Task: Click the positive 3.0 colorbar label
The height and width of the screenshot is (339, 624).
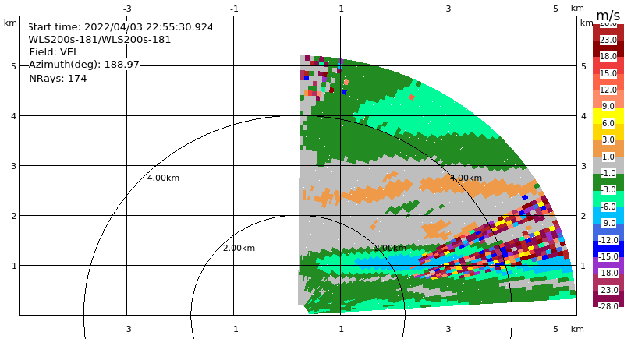Action: coord(608,140)
